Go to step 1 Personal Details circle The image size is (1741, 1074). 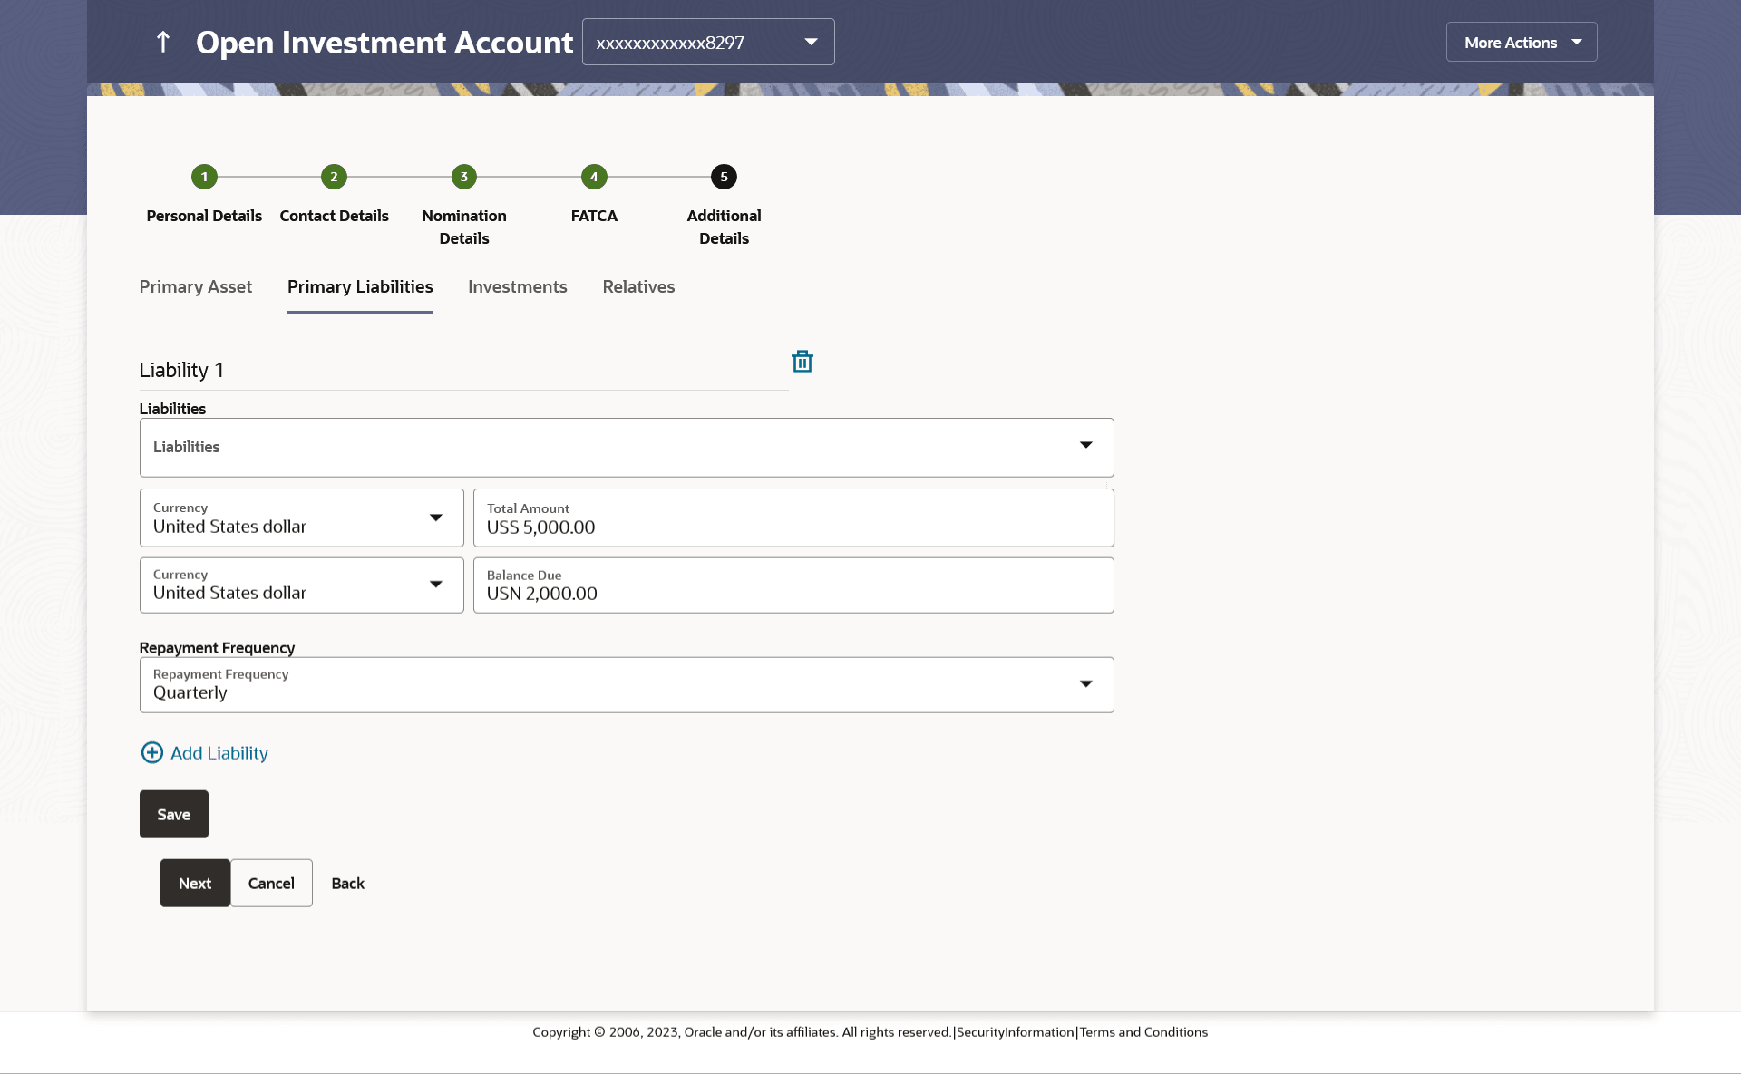(204, 177)
